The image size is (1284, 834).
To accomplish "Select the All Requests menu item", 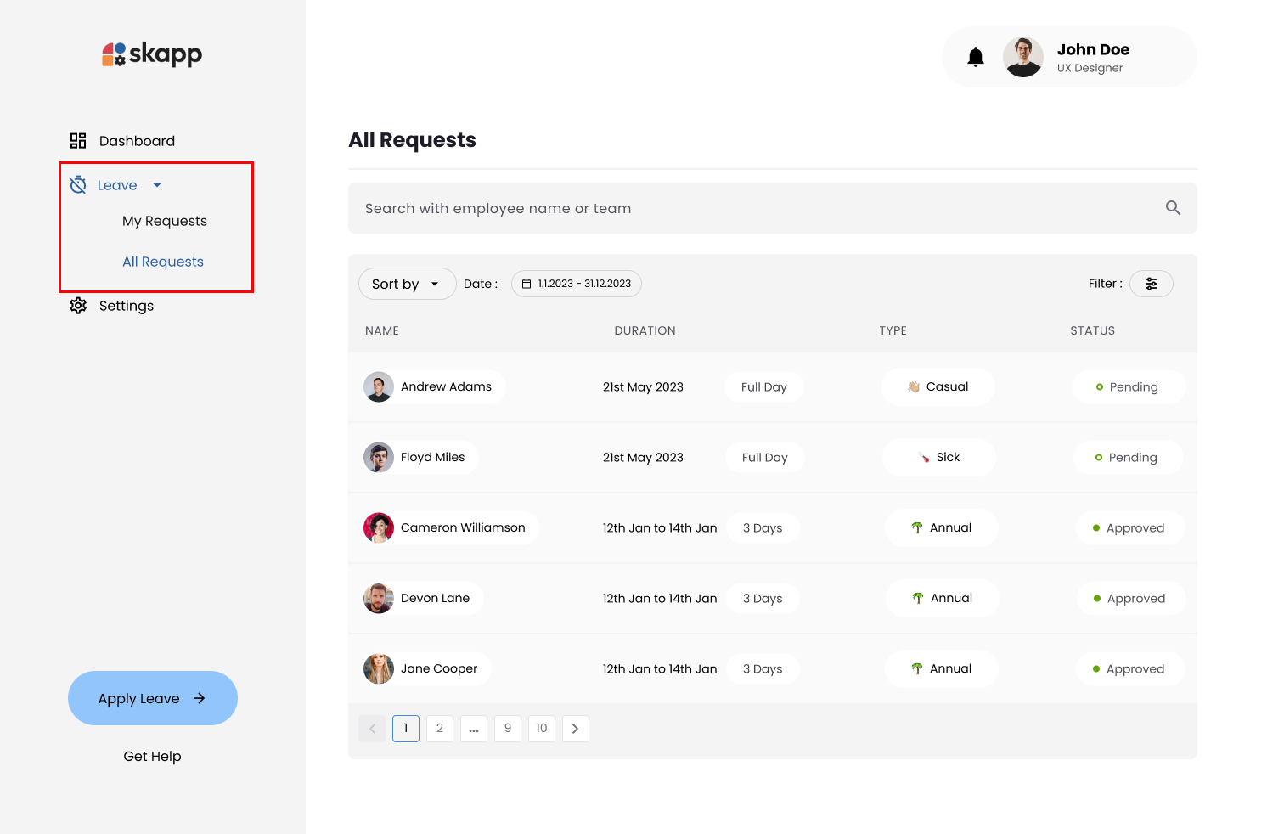I will 162,262.
